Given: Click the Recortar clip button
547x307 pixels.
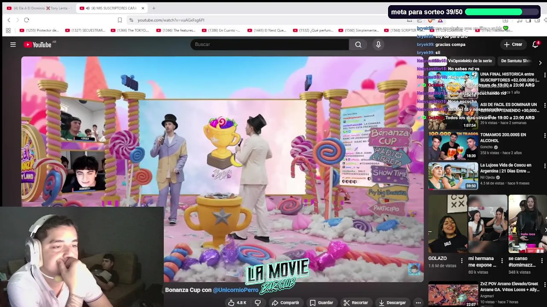Looking at the screenshot, I should click(x=356, y=303).
